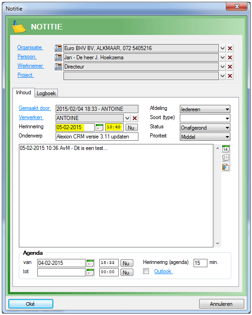Click the Agenda 'tot' time field 00:00
This screenshot has width=252, height=315.
109,272
